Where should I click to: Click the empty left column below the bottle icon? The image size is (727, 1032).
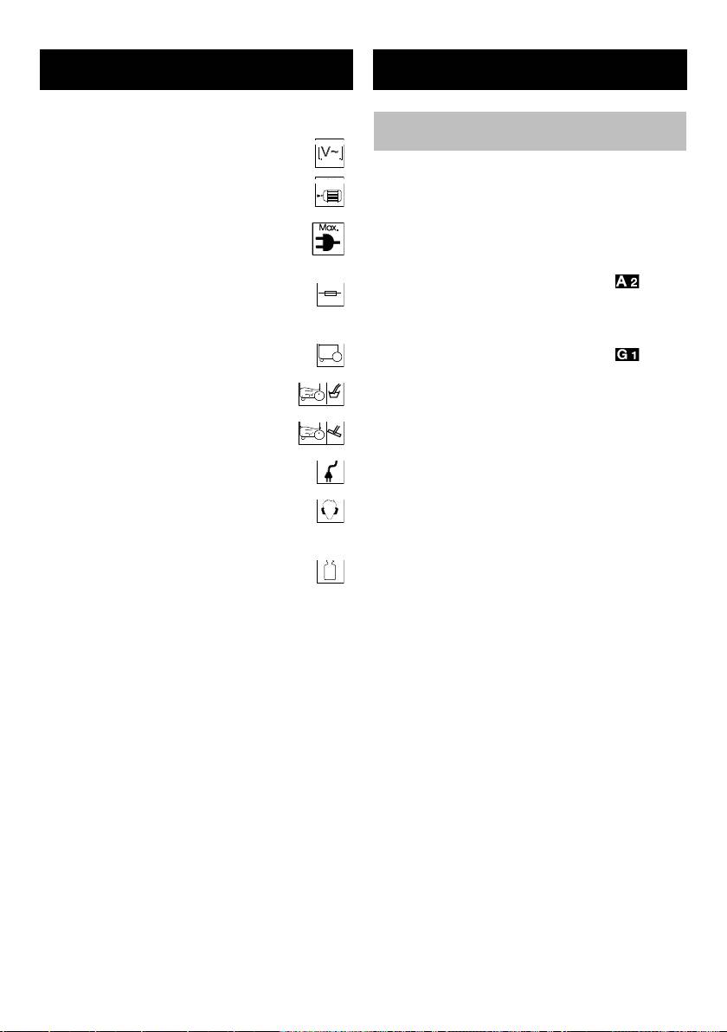pyautogui.click(x=196, y=790)
